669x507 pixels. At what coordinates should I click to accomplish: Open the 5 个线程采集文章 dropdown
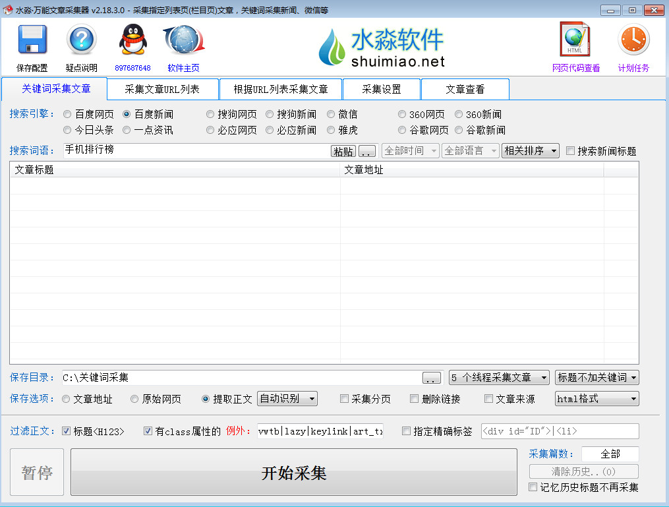click(x=499, y=378)
